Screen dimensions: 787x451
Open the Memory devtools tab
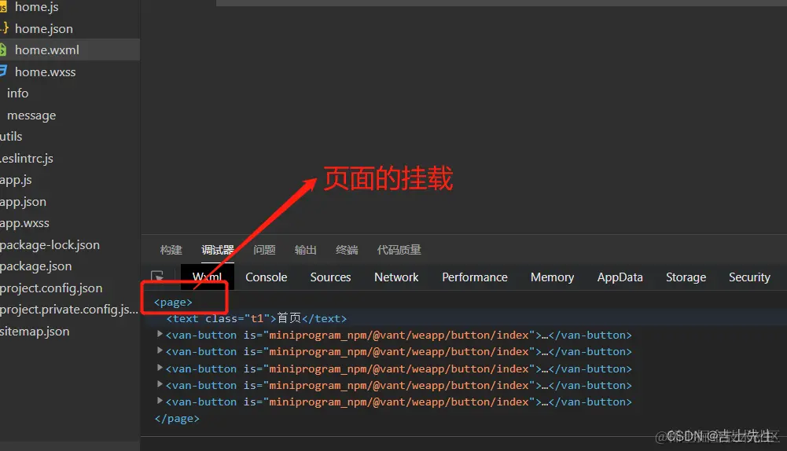point(552,277)
